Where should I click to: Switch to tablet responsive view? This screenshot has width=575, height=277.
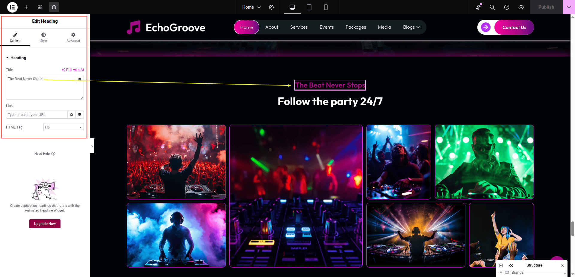(309, 7)
